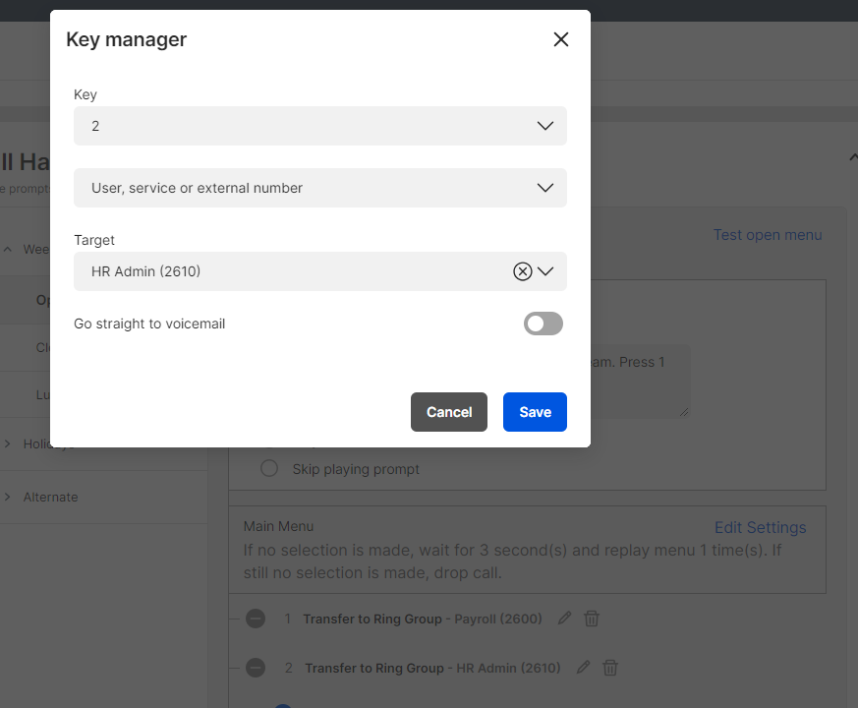The image size is (858, 708).
Task: Expand the Holidays section in sidebar
Action: click(x=8, y=443)
